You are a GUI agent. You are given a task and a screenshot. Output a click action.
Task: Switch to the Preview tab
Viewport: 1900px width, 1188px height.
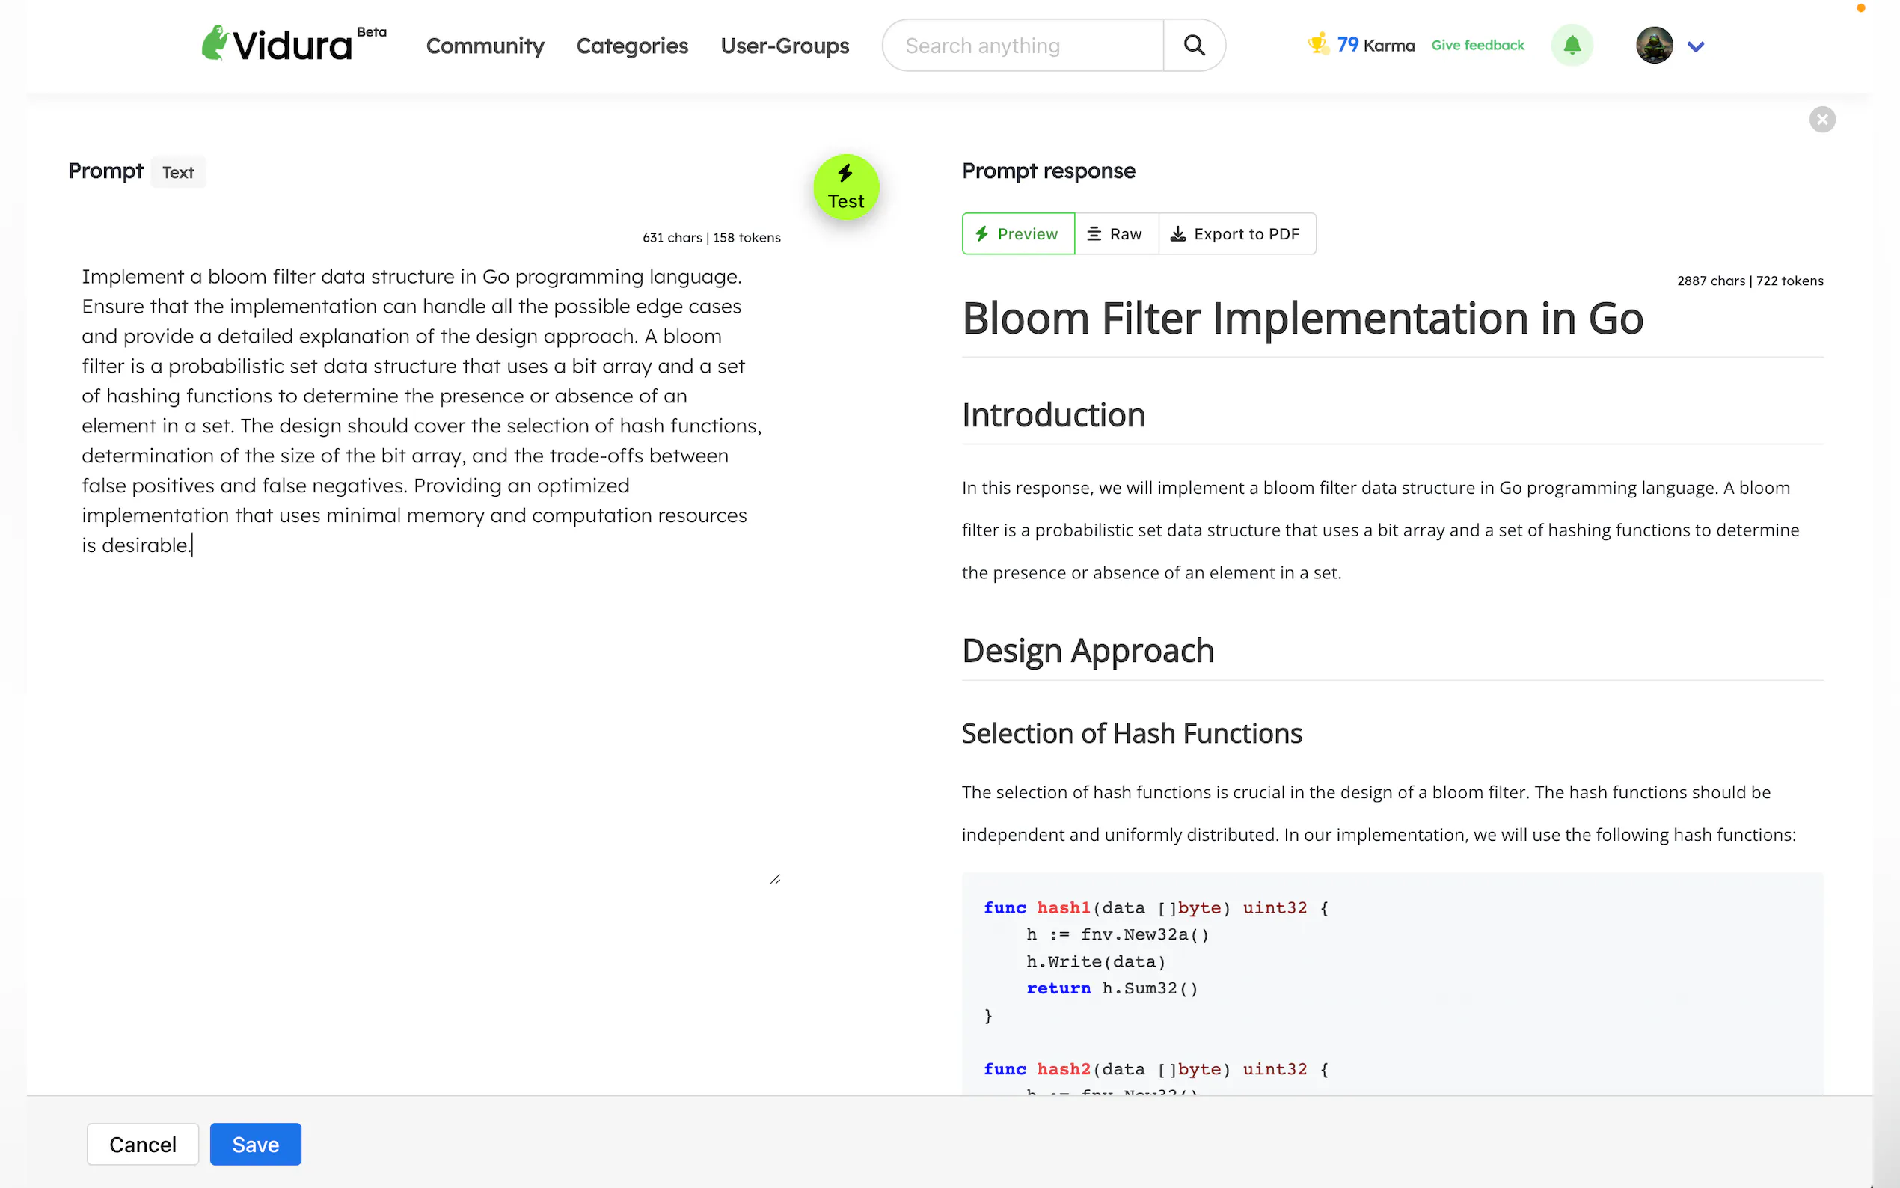tap(1018, 234)
